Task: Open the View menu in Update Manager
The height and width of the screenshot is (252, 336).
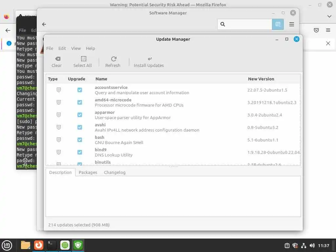Action: pos(76,48)
